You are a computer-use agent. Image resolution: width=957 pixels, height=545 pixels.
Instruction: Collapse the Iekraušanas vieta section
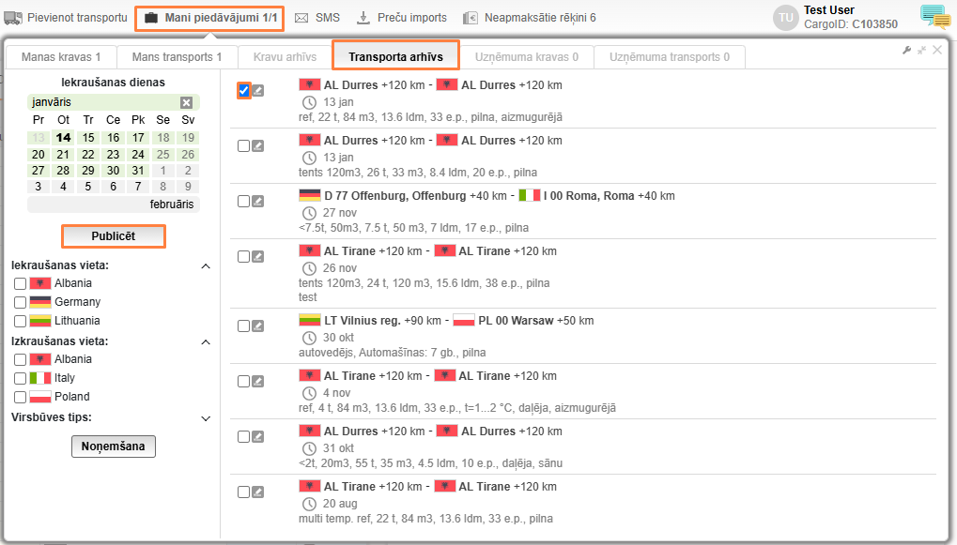point(206,265)
